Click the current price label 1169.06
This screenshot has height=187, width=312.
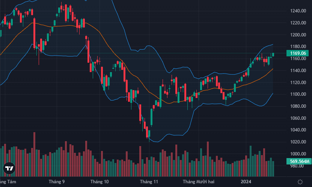[x=299, y=53]
